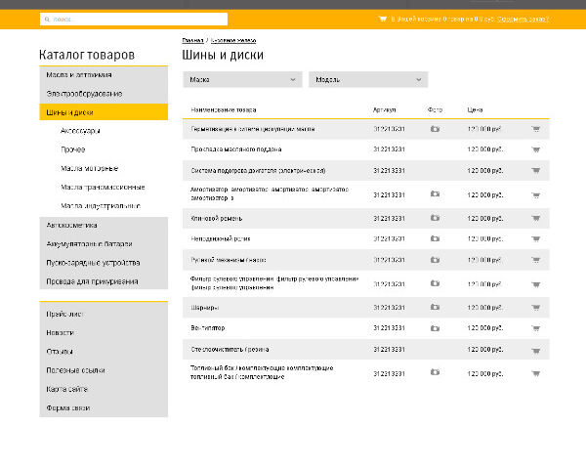
Task: Open the 'Прайс-лист' link
Action: coord(64,315)
